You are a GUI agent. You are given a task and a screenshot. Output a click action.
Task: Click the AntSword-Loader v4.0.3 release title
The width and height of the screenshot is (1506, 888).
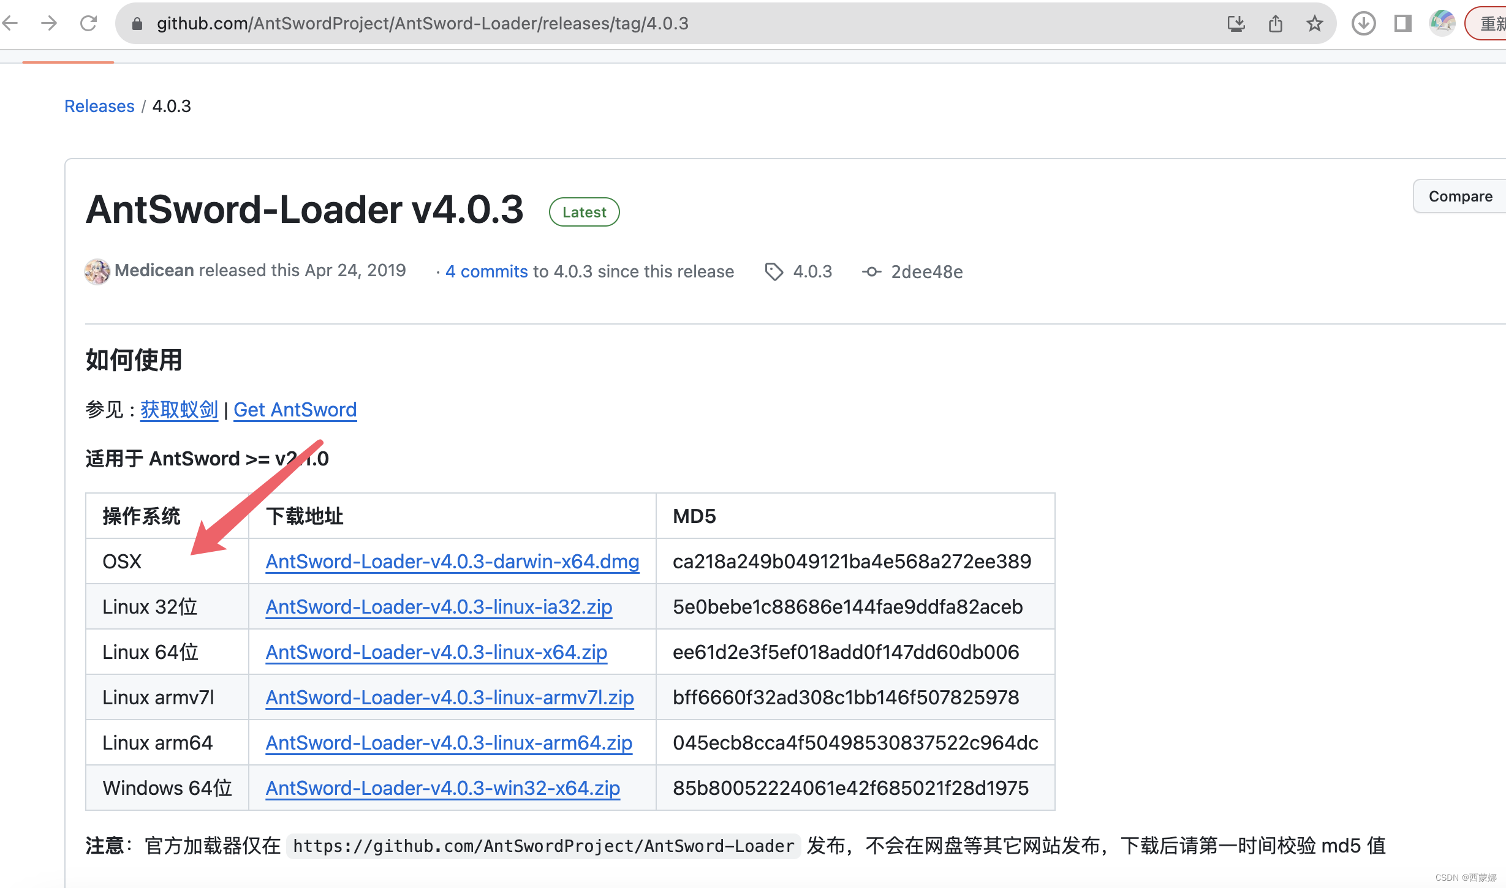click(x=305, y=209)
